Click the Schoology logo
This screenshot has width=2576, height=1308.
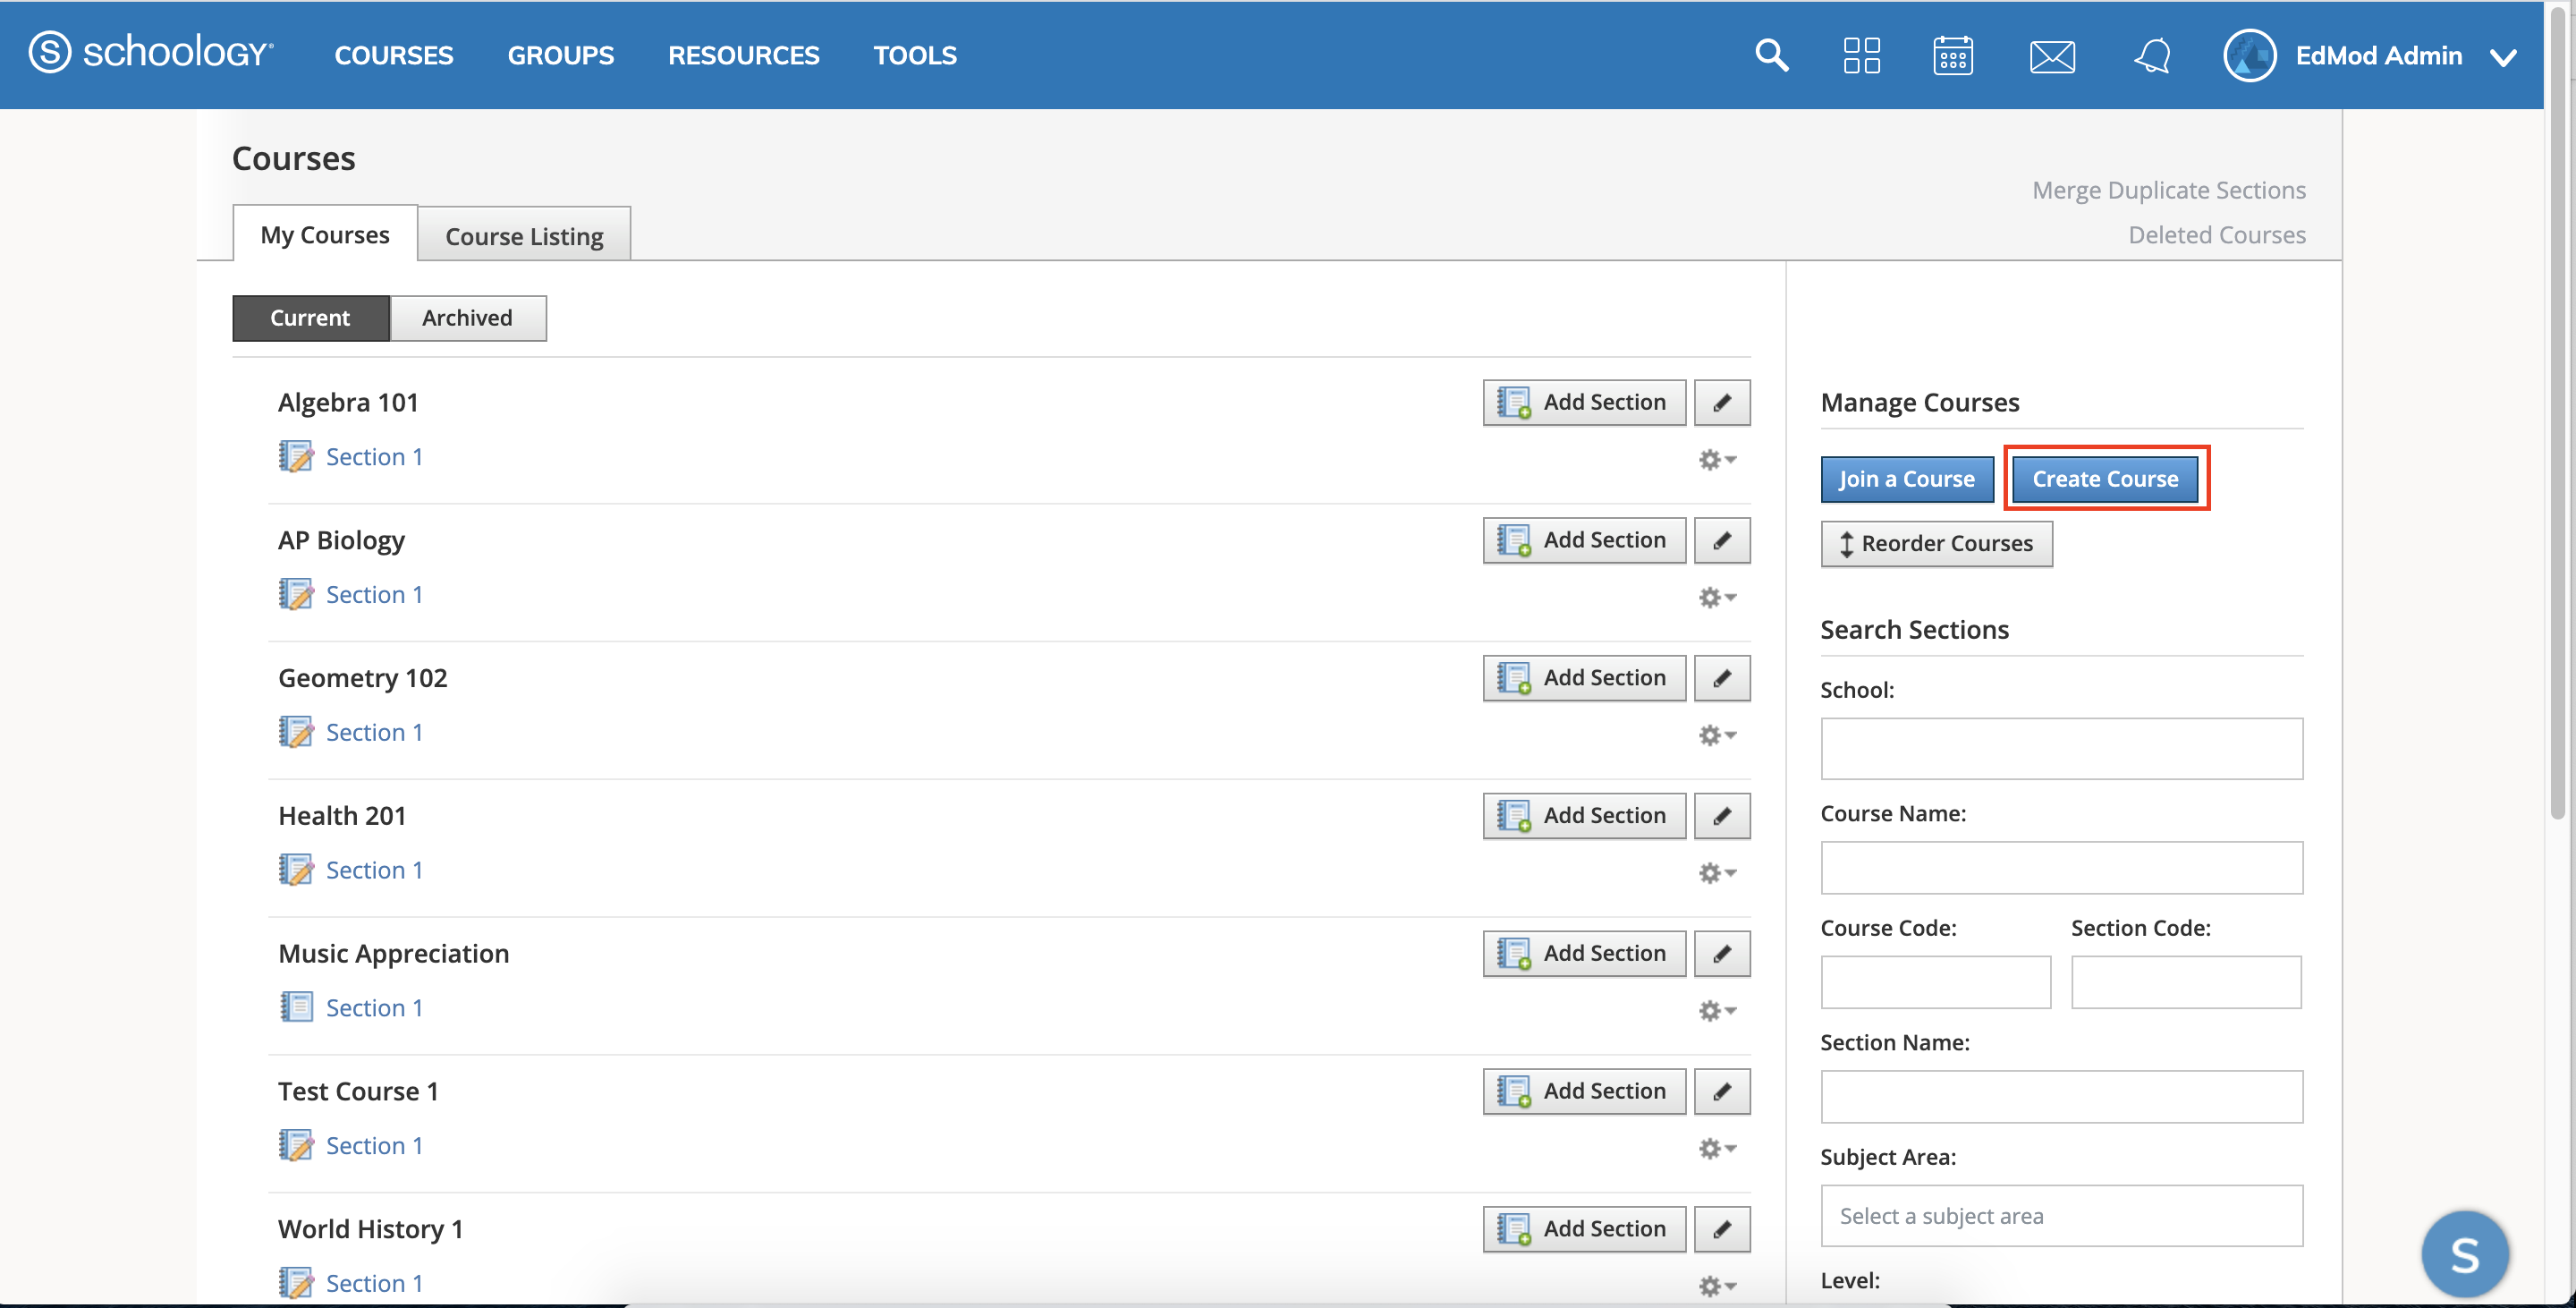click(150, 52)
